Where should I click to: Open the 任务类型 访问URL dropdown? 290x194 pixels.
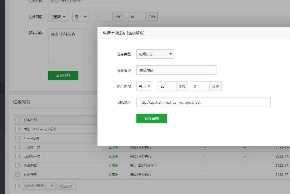point(155,54)
